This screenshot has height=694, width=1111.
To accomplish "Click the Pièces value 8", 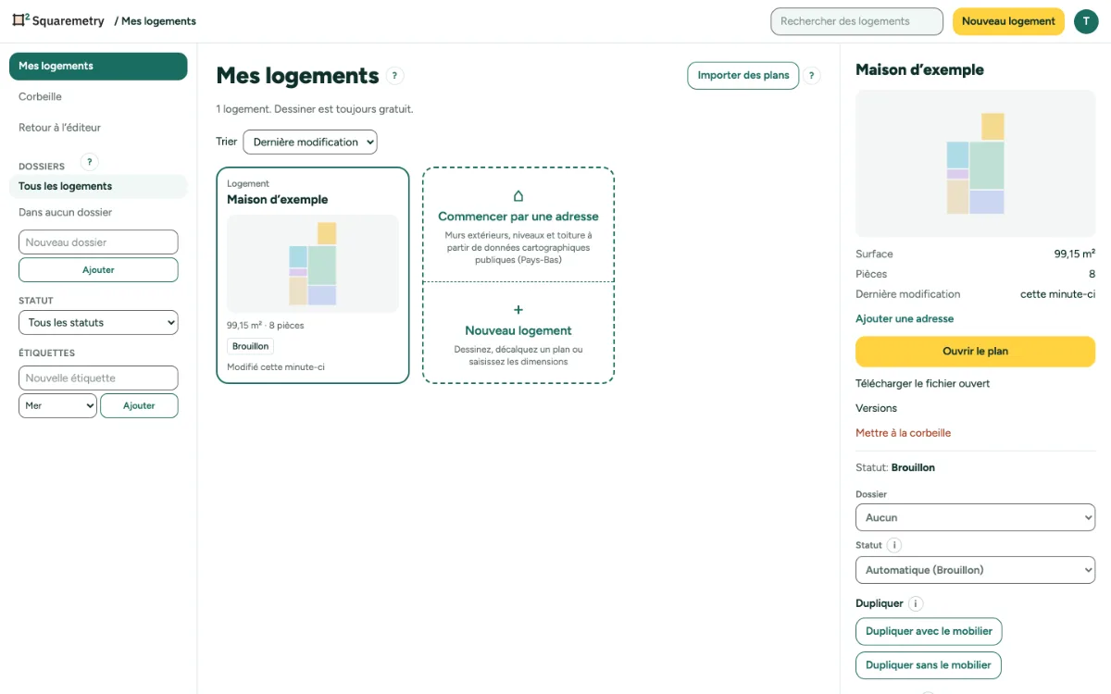I will point(1092,274).
